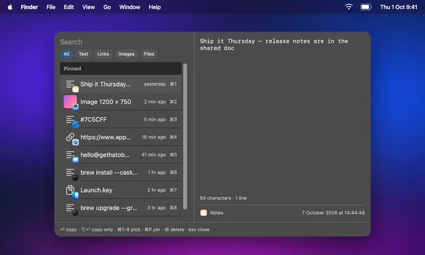The image size is (425, 255).
Task: Click the ⌘6 shortcut label
Action: coord(173,172)
